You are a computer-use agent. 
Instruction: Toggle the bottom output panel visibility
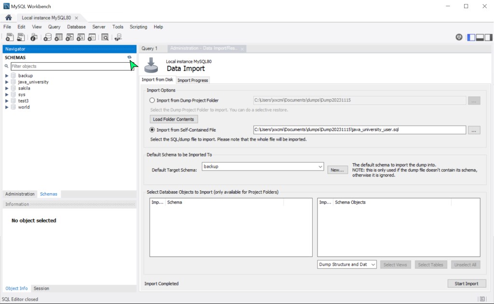480,37
